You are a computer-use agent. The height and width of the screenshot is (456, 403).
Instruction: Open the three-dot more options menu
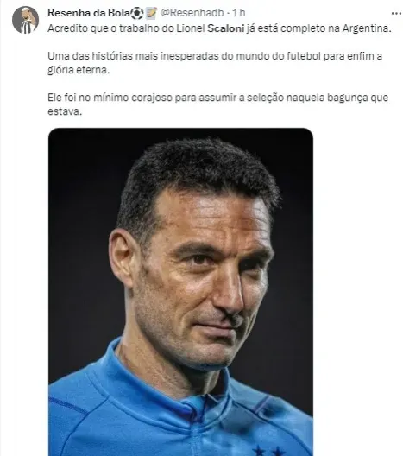(396, 13)
